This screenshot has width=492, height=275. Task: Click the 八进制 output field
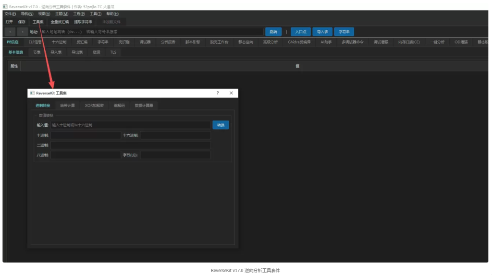[x=86, y=155]
